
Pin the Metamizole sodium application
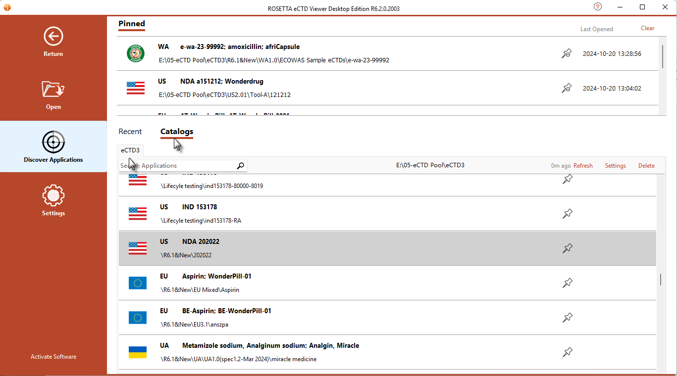coord(568,352)
